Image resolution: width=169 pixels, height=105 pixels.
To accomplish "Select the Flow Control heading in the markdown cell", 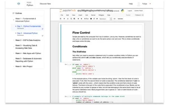I will pos(81,33).
